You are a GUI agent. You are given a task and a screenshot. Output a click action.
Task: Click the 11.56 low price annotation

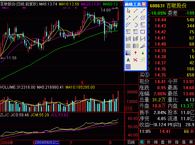11,58
